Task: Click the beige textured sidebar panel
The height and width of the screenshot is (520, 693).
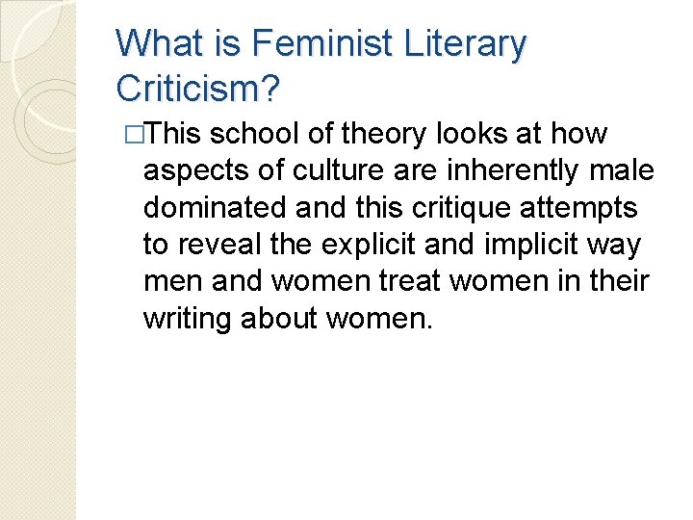Action: [x=38, y=260]
